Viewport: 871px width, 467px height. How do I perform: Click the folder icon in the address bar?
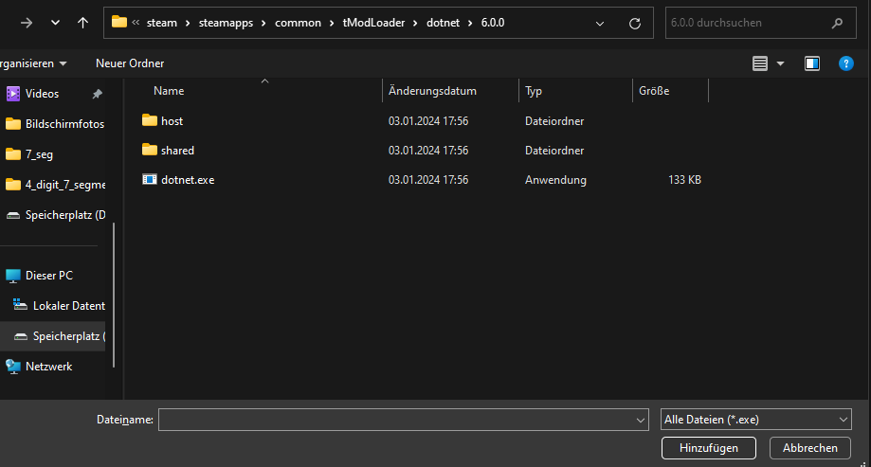pos(118,22)
